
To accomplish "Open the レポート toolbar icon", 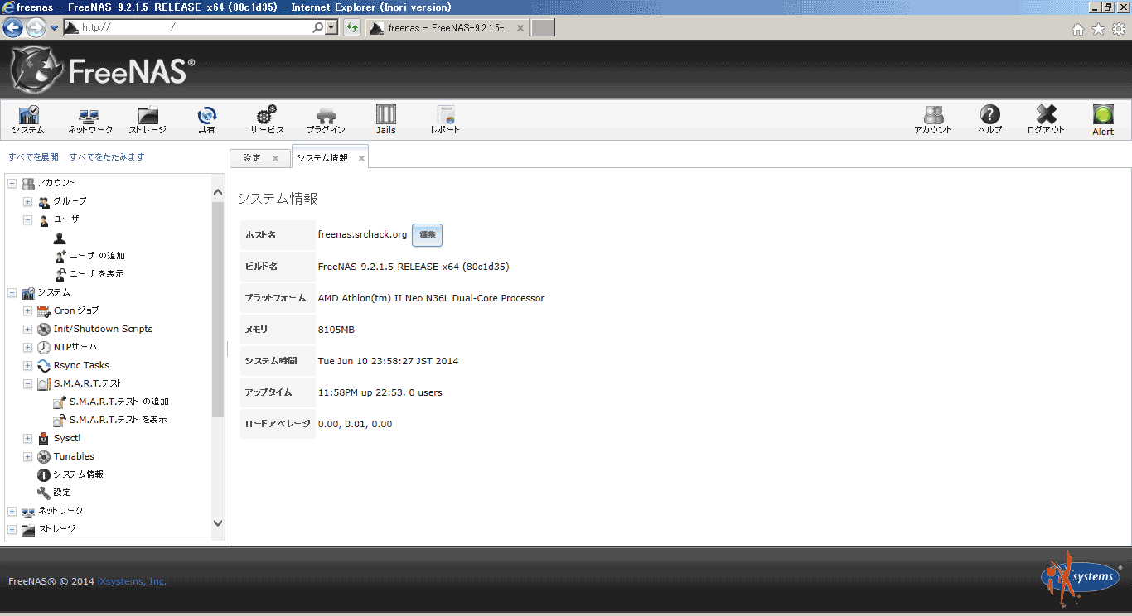I will coord(445,120).
